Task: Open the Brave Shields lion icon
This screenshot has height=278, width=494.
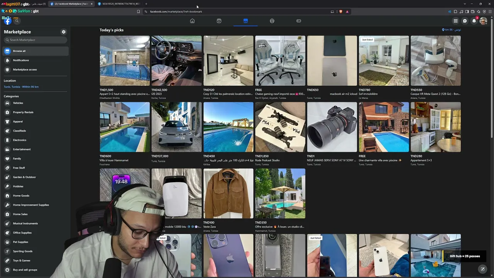Action: (x=340, y=12)
